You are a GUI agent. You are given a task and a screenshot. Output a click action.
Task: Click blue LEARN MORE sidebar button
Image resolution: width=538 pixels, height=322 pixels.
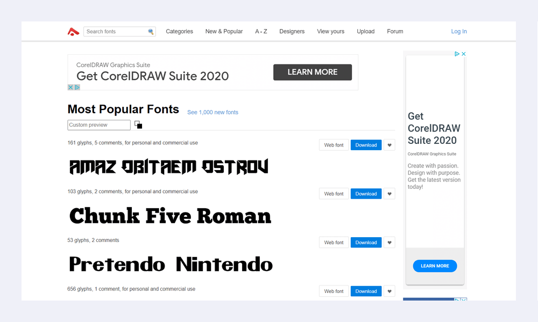click(x=435, y=266)
